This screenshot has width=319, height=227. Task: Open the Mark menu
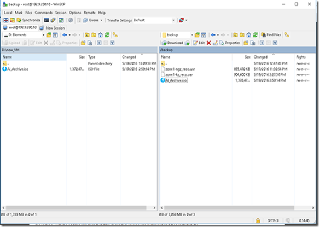tap(19, 13)
